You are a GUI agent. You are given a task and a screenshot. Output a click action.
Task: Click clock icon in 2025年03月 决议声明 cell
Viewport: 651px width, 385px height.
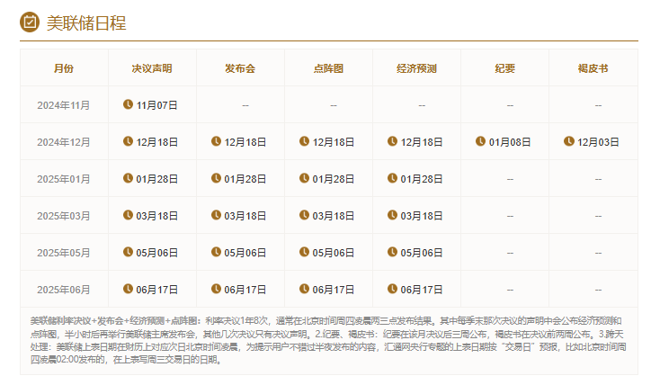128,215
